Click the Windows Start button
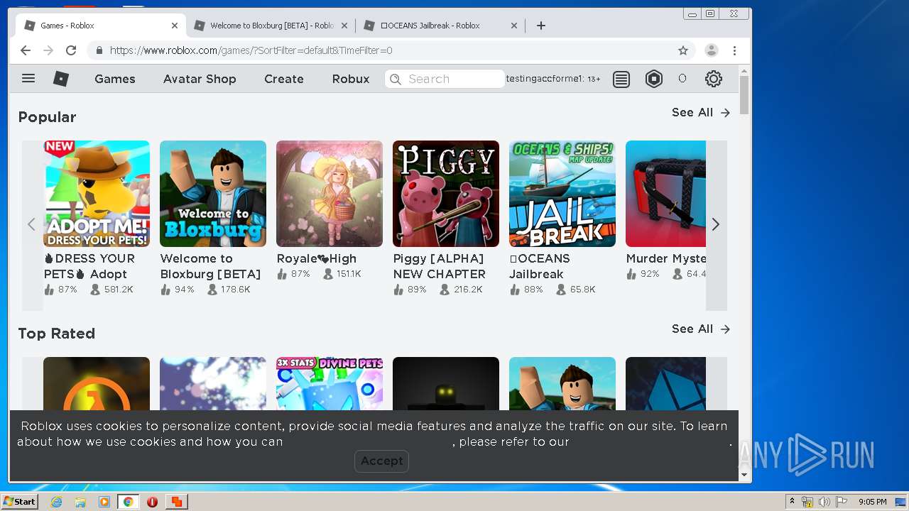The height and width of the screenshot is (511, 909). [19, 502]
